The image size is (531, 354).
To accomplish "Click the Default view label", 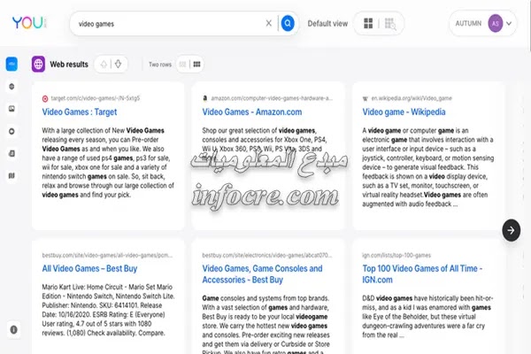I will pos(327,23).
